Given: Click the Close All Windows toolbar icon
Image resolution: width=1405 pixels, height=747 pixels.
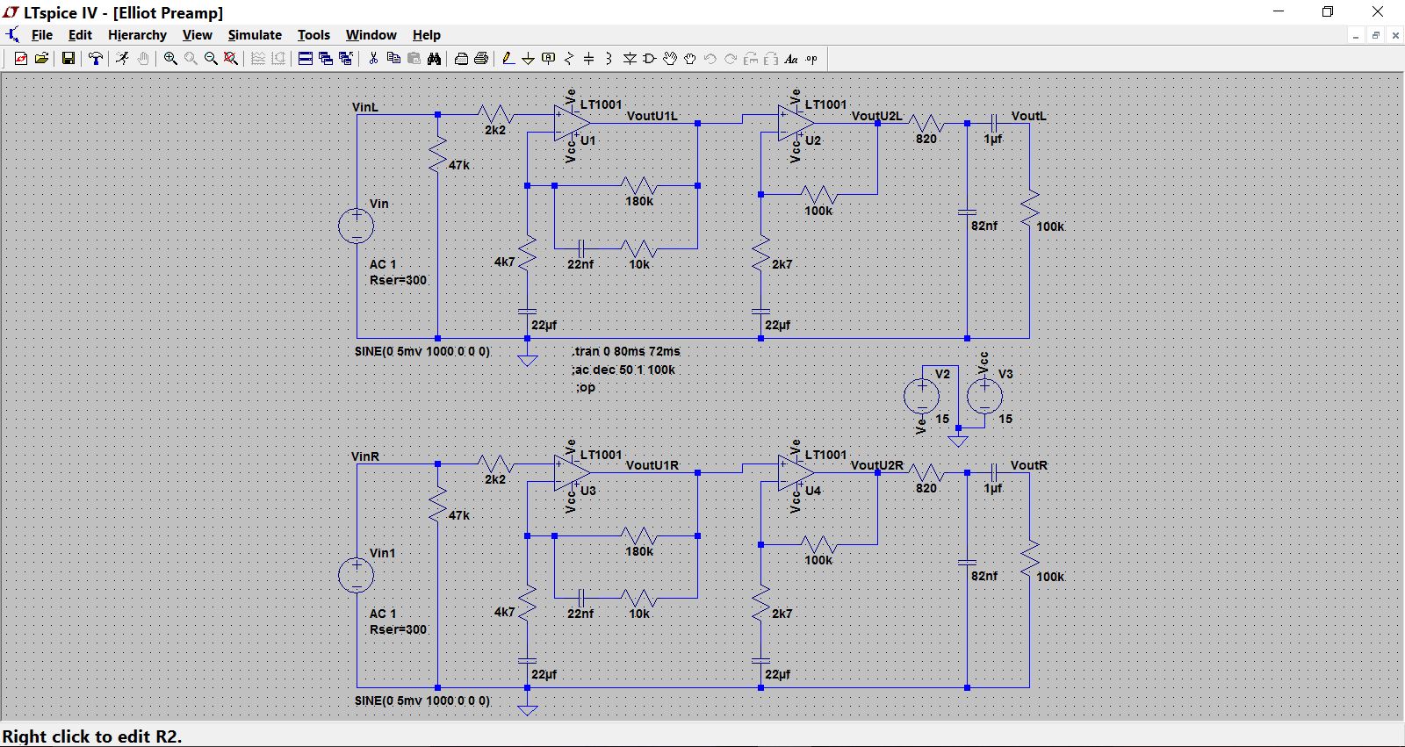Looking at the screenshot, I should (x=346, y=59).
